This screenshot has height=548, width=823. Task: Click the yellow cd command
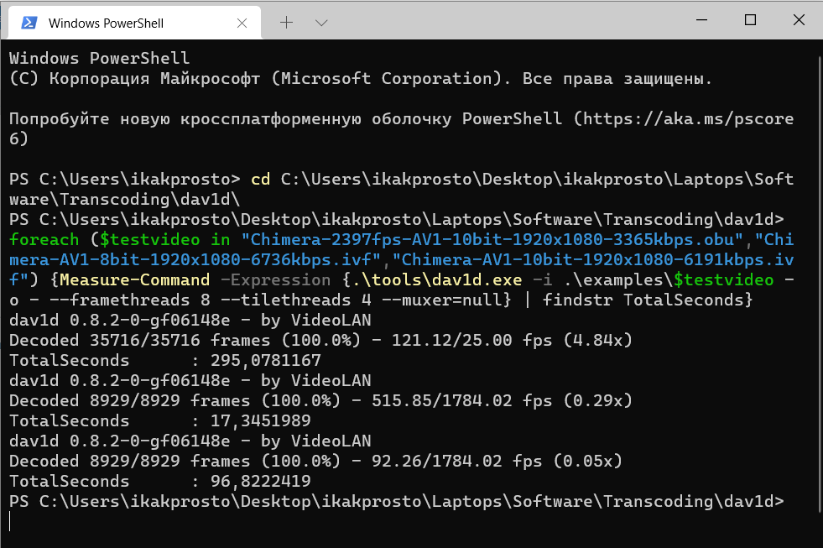click(x=260, y=179)
